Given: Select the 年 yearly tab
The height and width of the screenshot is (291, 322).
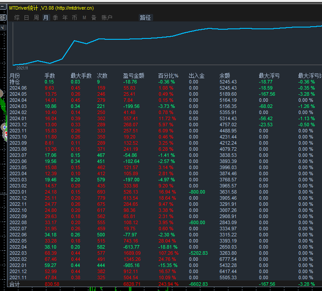Looking at the screenshot, I should point(65,17).
